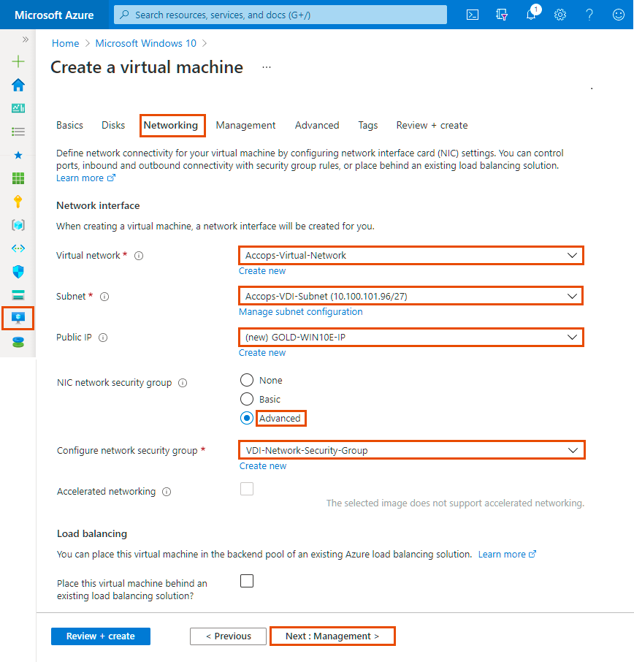Image resolution: width=634 pixels, height=662 pixels.
Task: Select the Advanced radio button for NIC security group
Action: (246, 418)
